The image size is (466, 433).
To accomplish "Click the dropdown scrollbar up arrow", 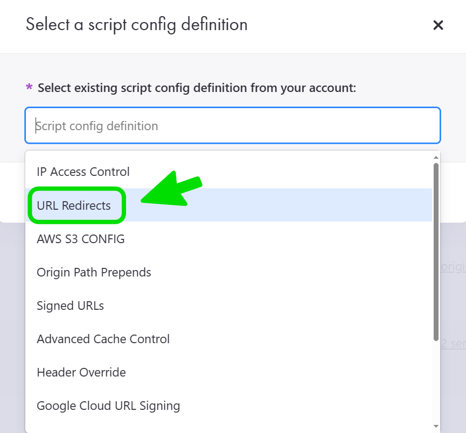I will coord(436,157).
